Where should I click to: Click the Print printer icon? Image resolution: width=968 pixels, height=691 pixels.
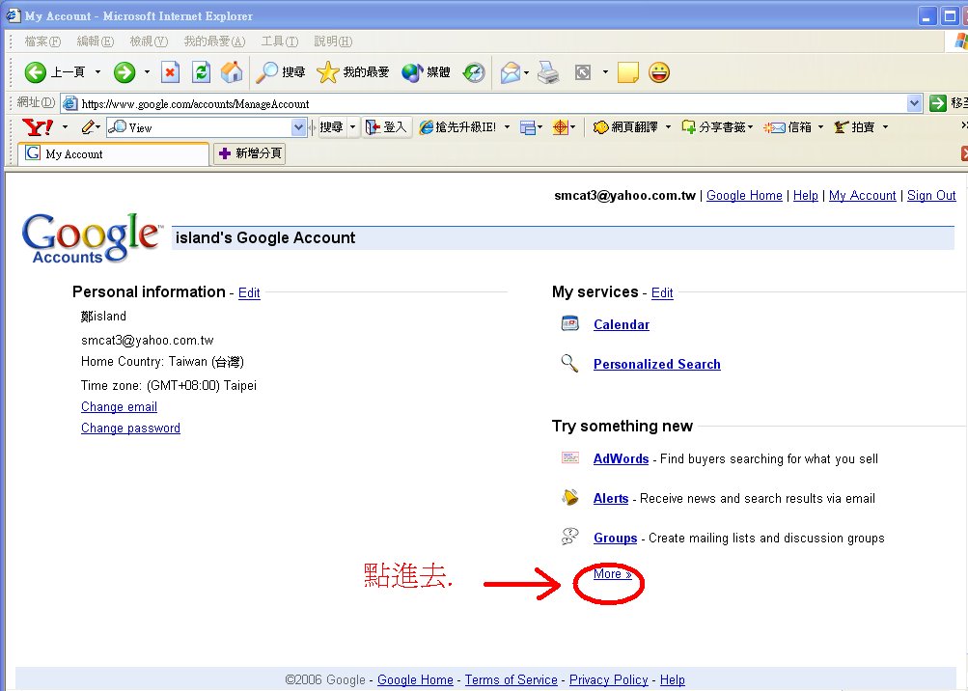click(x=548, y=73)
